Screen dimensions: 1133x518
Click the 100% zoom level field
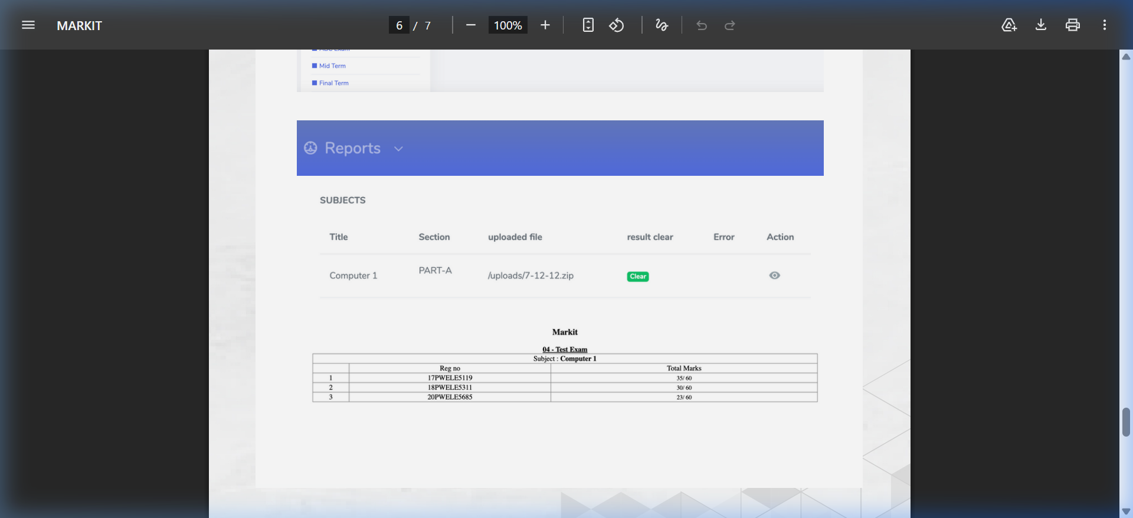507,25
